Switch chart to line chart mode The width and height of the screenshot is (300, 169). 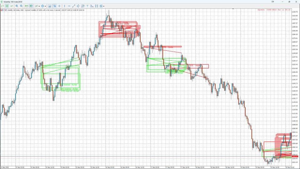(12, 6)
